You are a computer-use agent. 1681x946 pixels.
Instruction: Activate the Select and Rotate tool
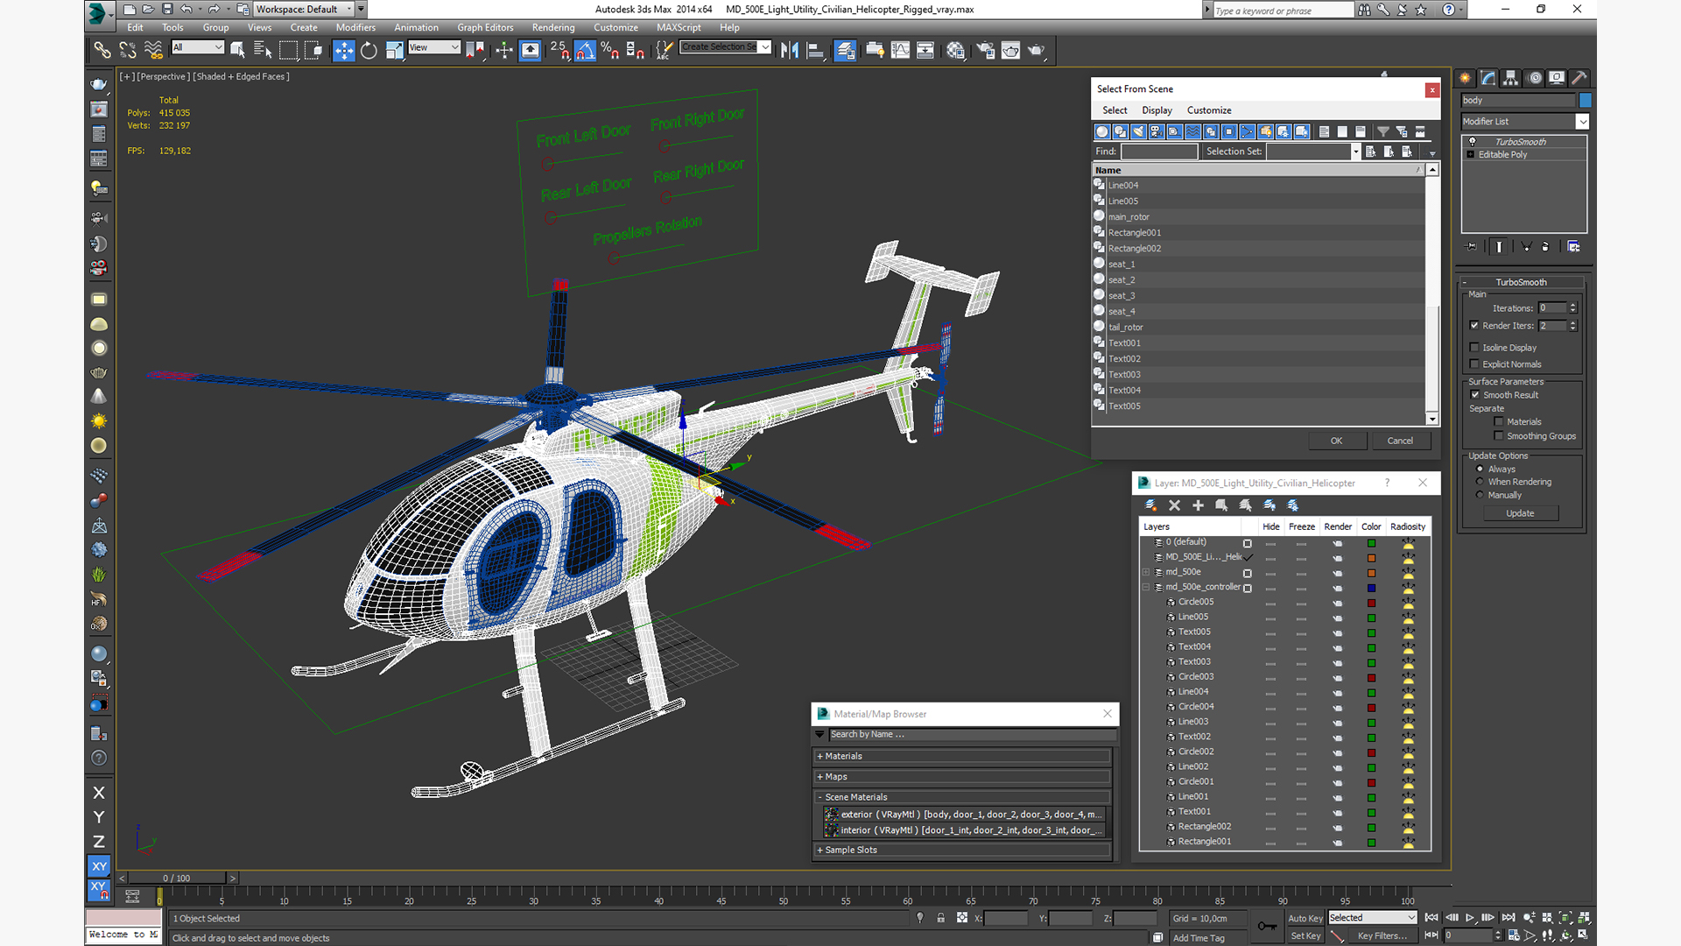(x=369, y=50)
